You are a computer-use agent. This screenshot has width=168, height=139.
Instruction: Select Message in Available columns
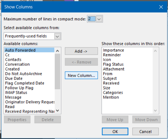click(x=30, y=97)
